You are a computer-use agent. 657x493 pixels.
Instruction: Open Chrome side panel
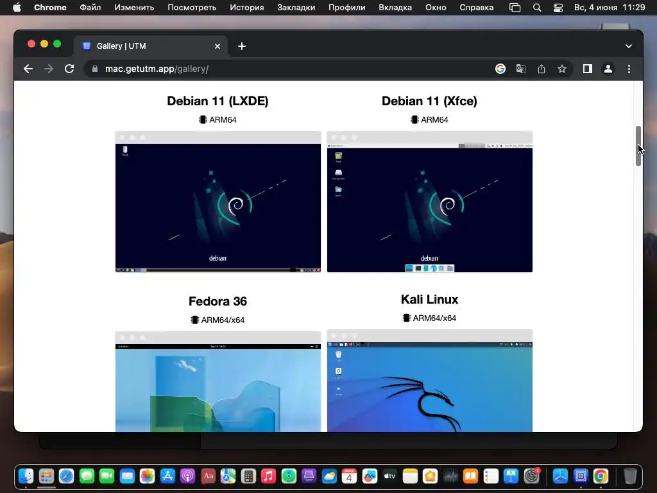point(588,69)
